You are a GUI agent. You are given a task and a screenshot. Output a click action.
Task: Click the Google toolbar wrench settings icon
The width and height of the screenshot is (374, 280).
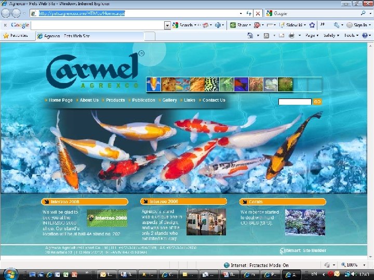[336, 25]
